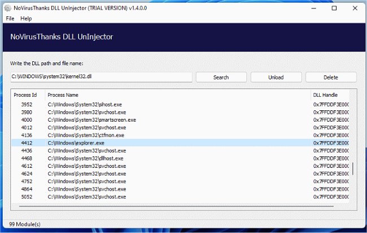
Task: Select process with Id 4612
Action: tap(180, 166)
